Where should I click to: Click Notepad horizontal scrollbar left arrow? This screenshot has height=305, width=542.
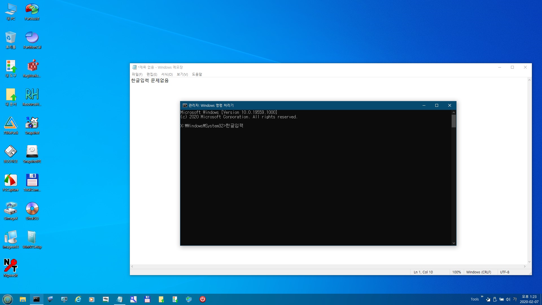[x=132, y=266]
